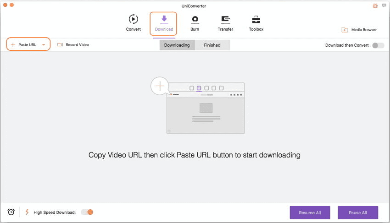Select the Download icon in toolbar
The image size is (390, 223).
pyautogui.click(x=164, y=20)
